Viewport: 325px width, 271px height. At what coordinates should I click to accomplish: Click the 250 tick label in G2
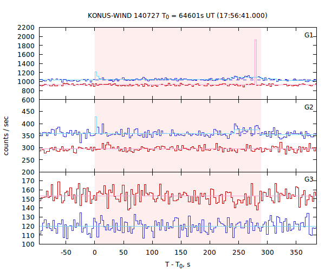point(28,160)
